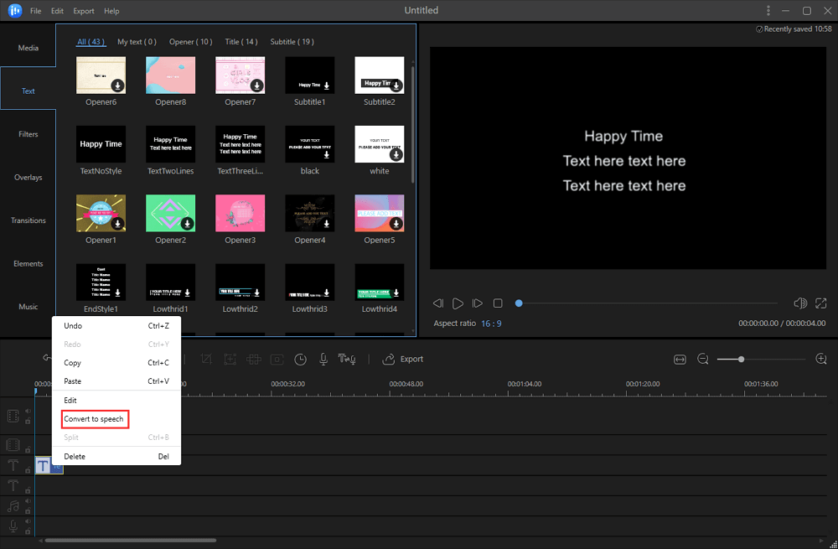This screenshot has height=549, width=838.
Task: Toggle preview volume speaker icon
Action: click(x=799, y=303)
